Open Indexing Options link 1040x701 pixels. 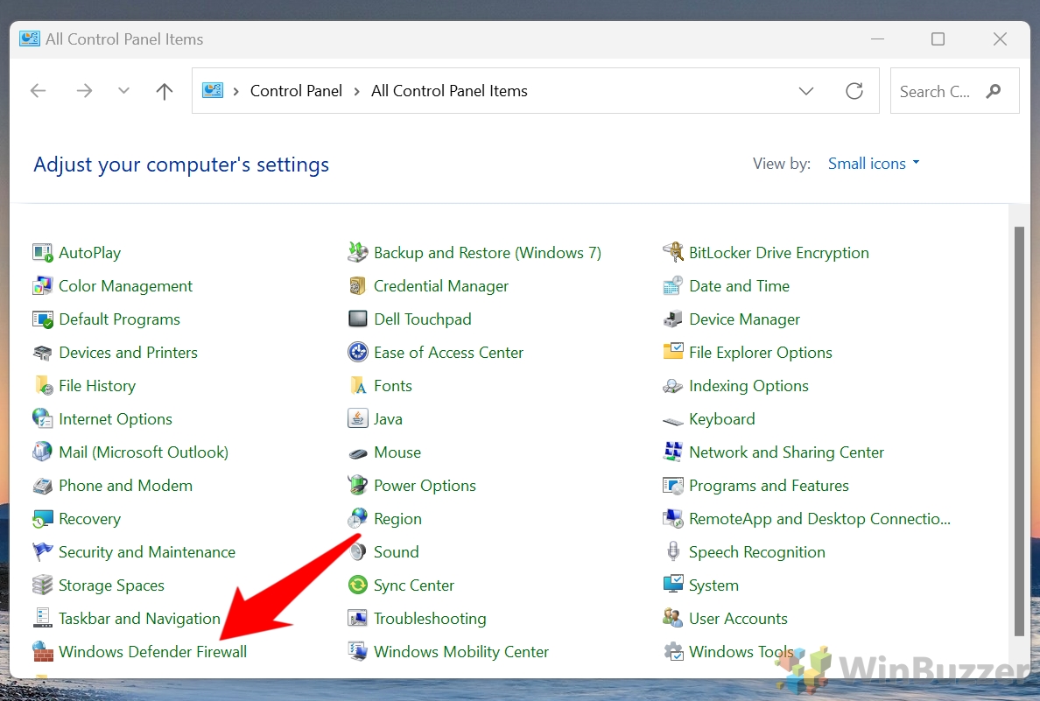coord(748,385)
